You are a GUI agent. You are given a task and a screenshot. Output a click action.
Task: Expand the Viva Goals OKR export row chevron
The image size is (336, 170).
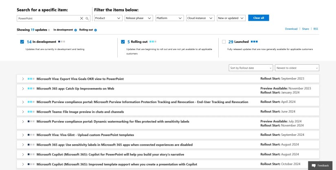[23, 79]
